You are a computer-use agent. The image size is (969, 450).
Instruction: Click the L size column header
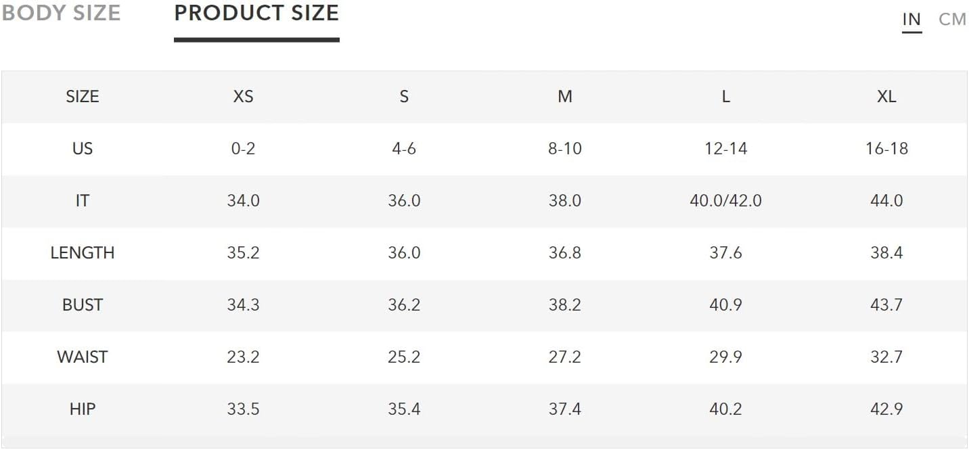(725, 97)
